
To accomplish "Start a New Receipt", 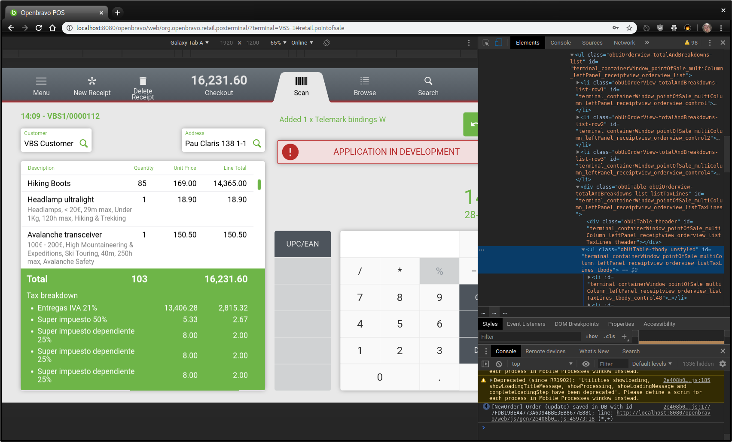I will [92, 86].
